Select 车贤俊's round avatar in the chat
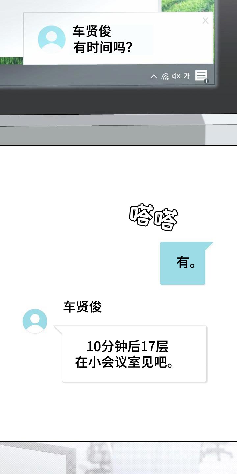Screen dimensions: 237x474 35,321
